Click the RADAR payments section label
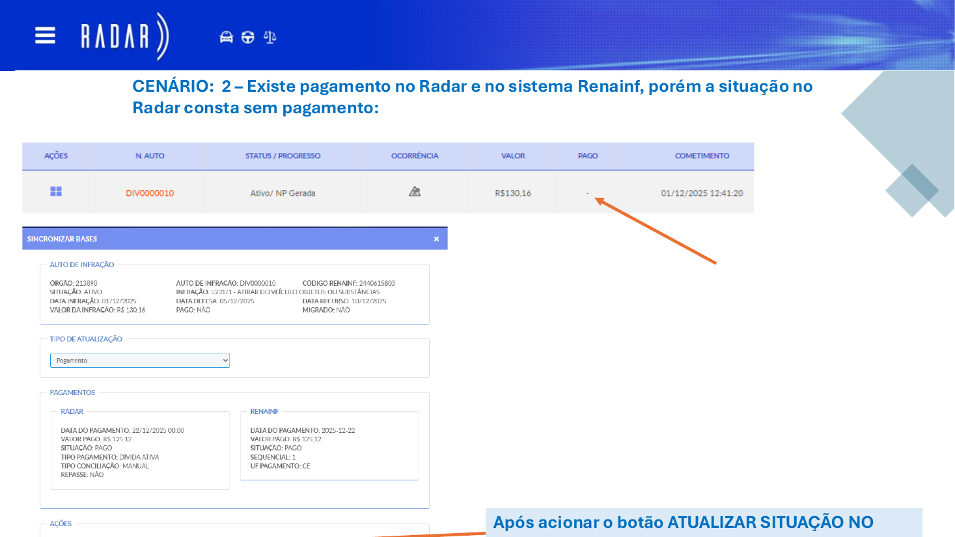The height and width of the screenshot is (537, 955). 72,411
